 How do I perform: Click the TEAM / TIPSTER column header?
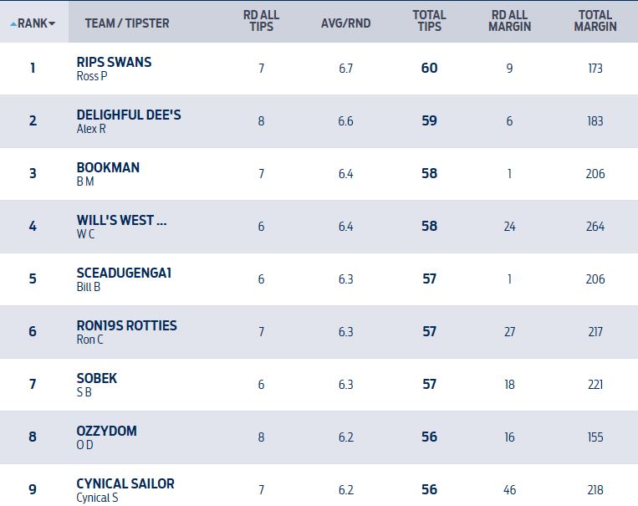pos(126,23)
